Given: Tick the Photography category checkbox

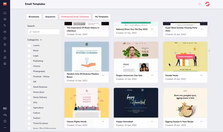Looking at the screenshot, I should [29, 71].
